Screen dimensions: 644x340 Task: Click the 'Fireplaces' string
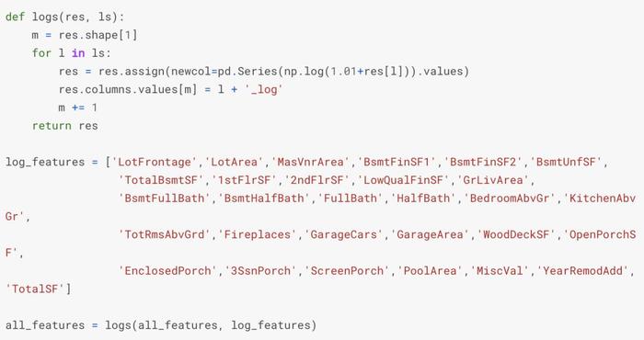coord(257,234)
